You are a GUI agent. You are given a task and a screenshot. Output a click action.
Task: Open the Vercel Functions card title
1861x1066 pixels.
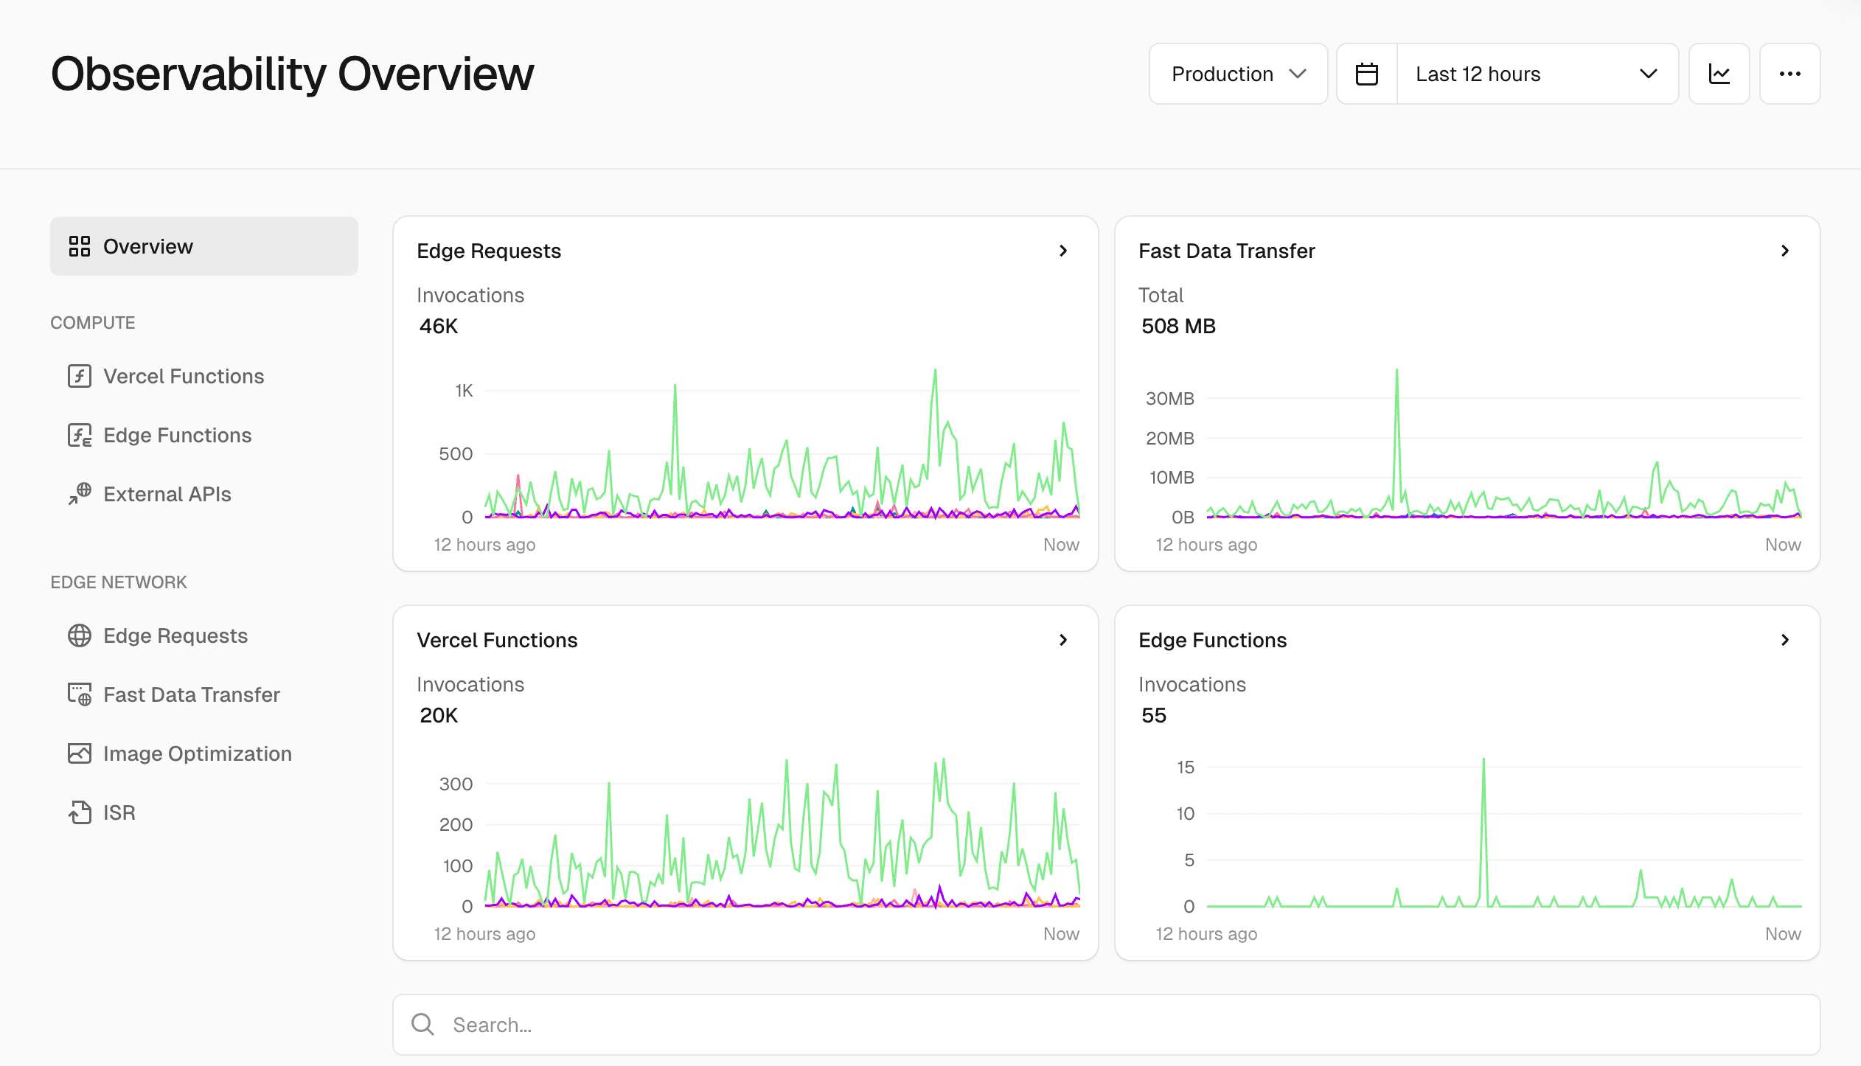click(497, 640)
